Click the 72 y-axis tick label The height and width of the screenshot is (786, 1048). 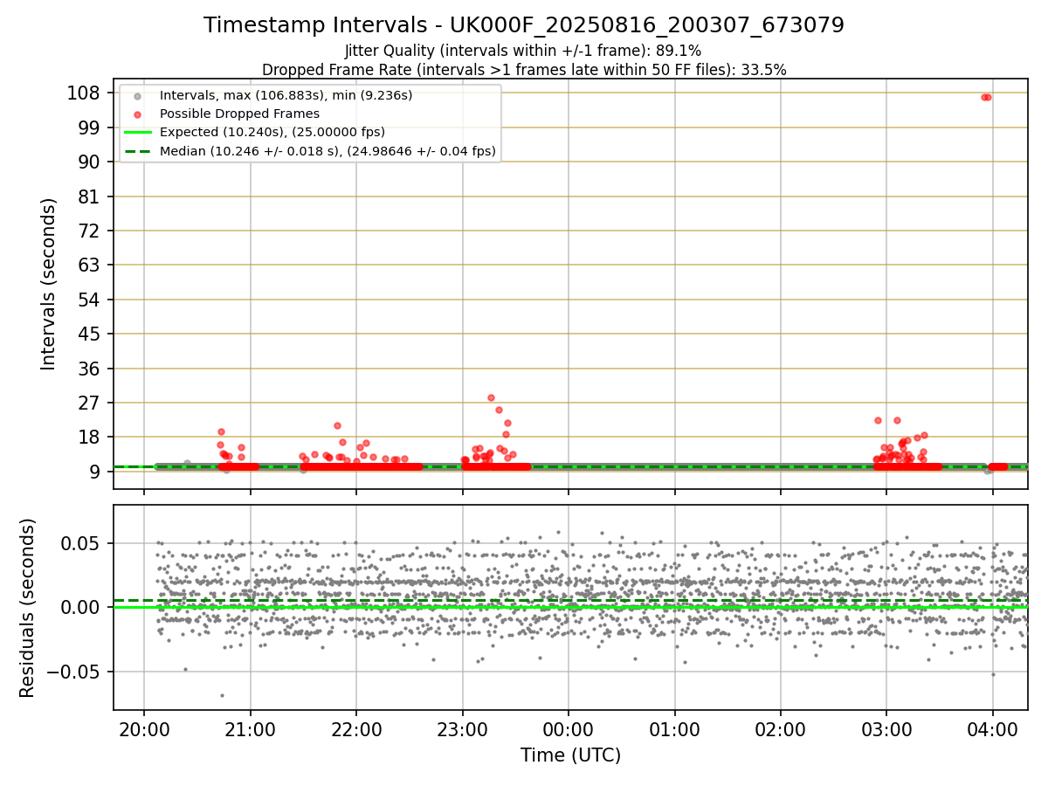pos(88,231)
